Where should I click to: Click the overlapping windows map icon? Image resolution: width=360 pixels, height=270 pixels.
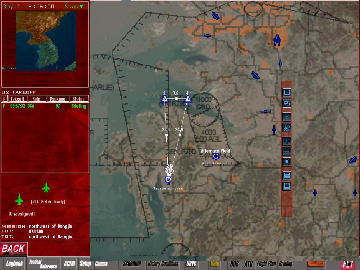(287, 103)
